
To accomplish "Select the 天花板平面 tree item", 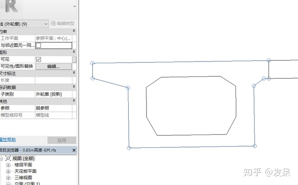I will point(26,171).
